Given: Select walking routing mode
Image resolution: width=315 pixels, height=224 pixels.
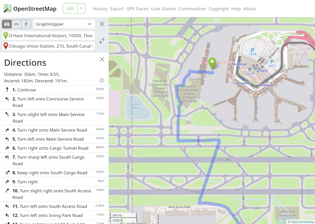Looking at the screenshot, I should coord(26,24).
